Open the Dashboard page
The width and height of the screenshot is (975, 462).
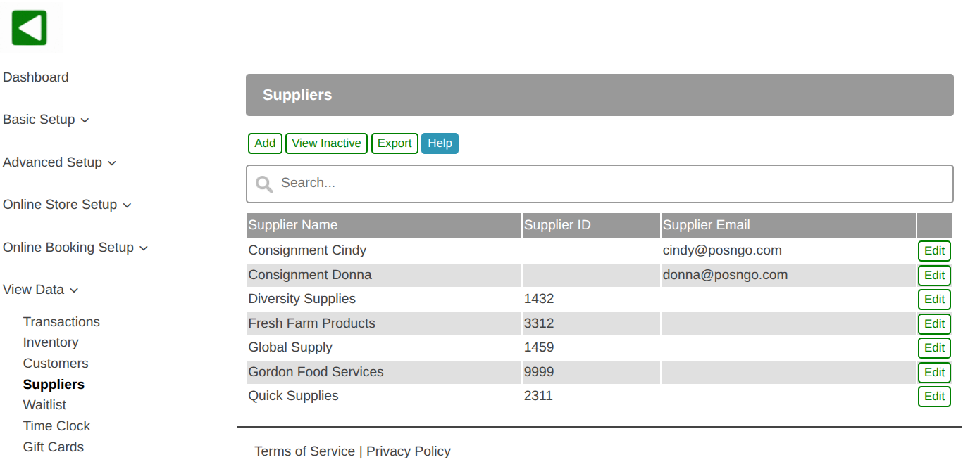click(x=36, y=77)
